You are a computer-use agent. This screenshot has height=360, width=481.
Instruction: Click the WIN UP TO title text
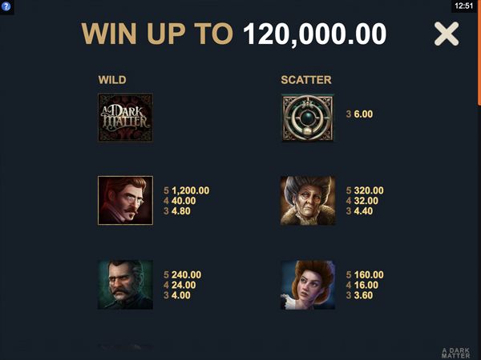coord(157,34)
